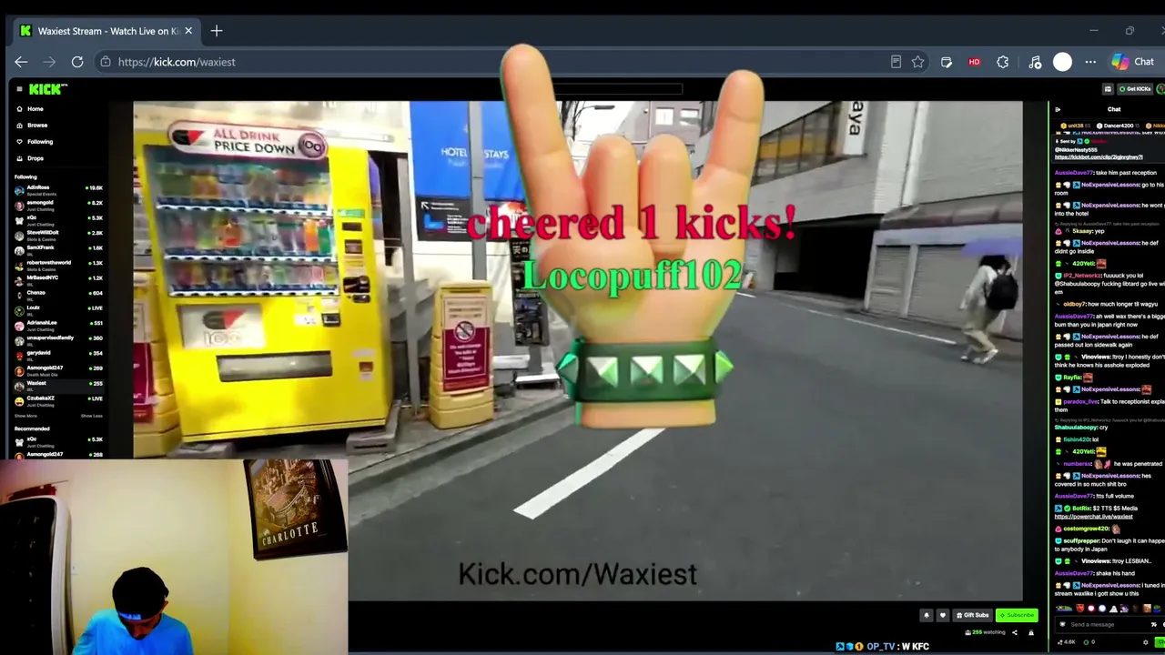1165x655 pixels.
Task: Collapse Following list with Show Less
Action: click(92, 416)
